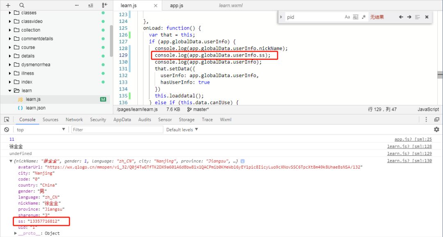This screenshot has height=237, width=443.
Task: Click the inspect element picker icon
Action: tap(7, 119)
